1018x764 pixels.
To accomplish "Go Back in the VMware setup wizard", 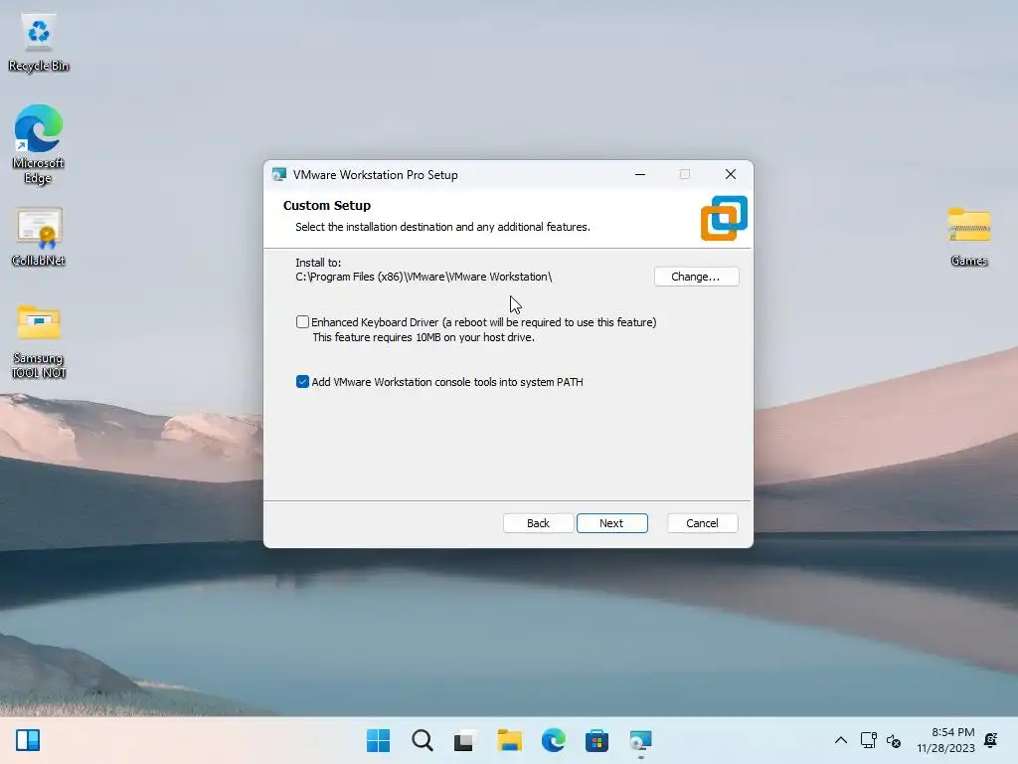I will click(538, 523).
